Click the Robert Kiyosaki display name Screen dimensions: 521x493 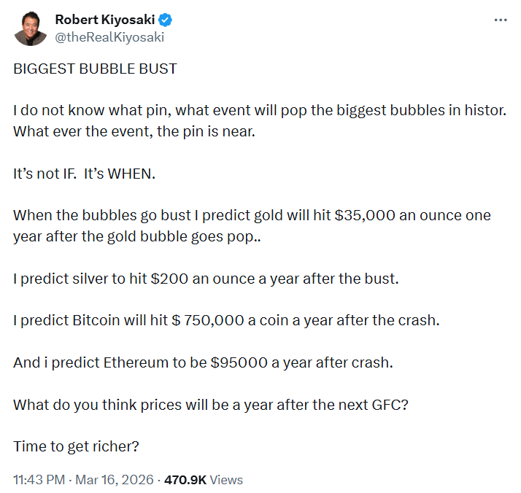(x=106, y=19)
